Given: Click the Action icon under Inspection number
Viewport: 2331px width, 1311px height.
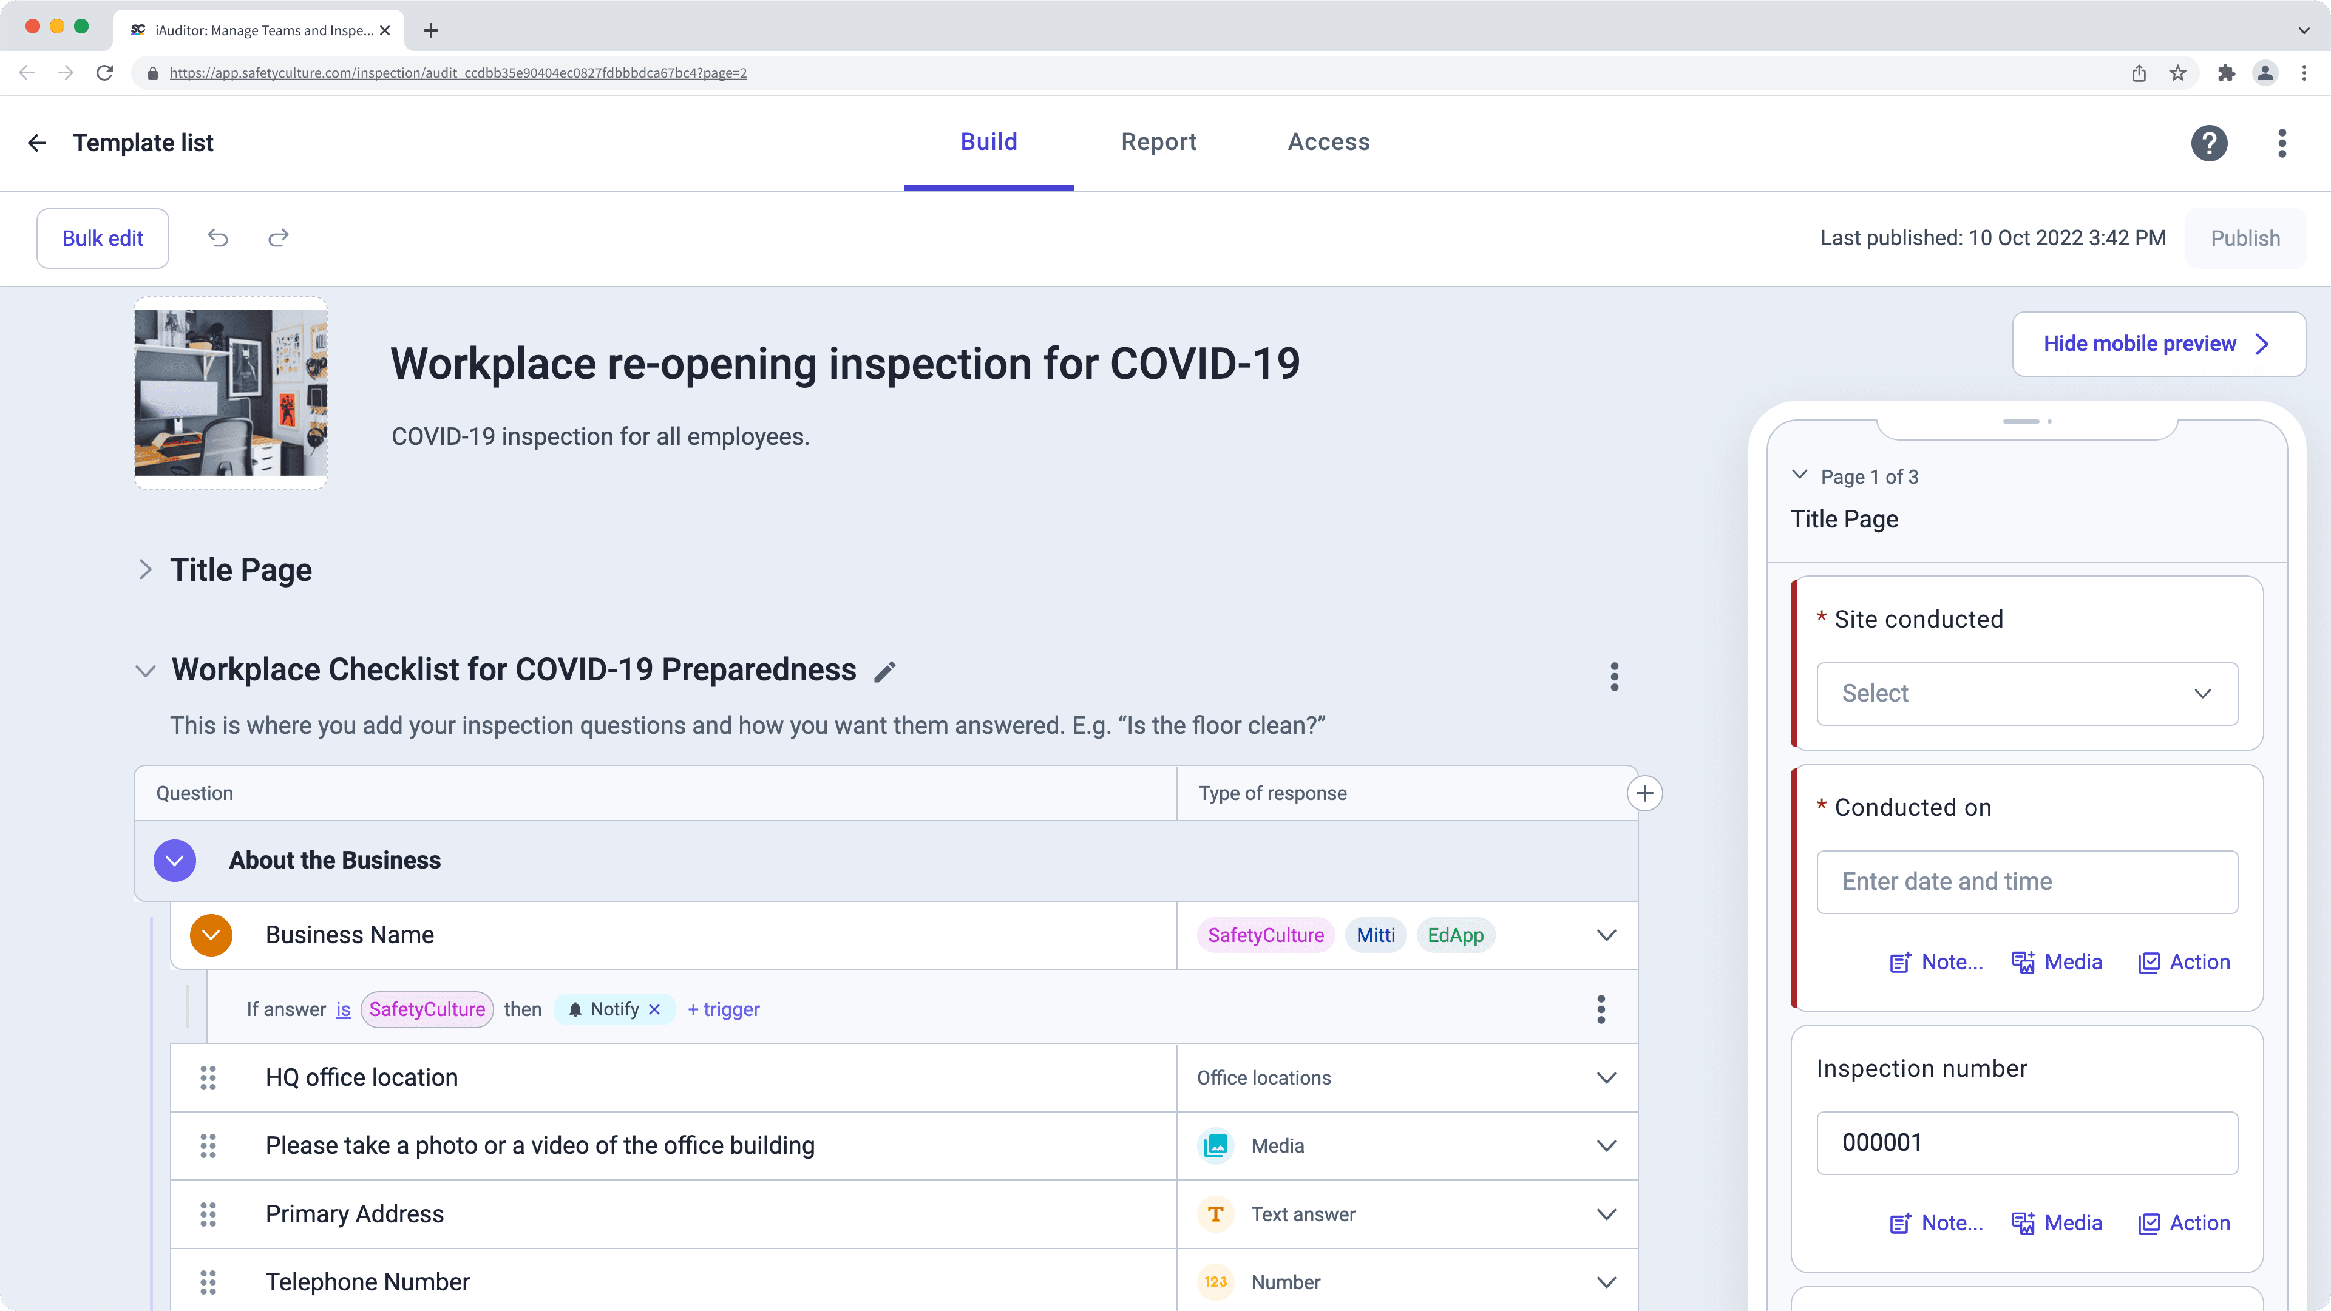Looking at the screenshot, I should coord(2151,1222).
